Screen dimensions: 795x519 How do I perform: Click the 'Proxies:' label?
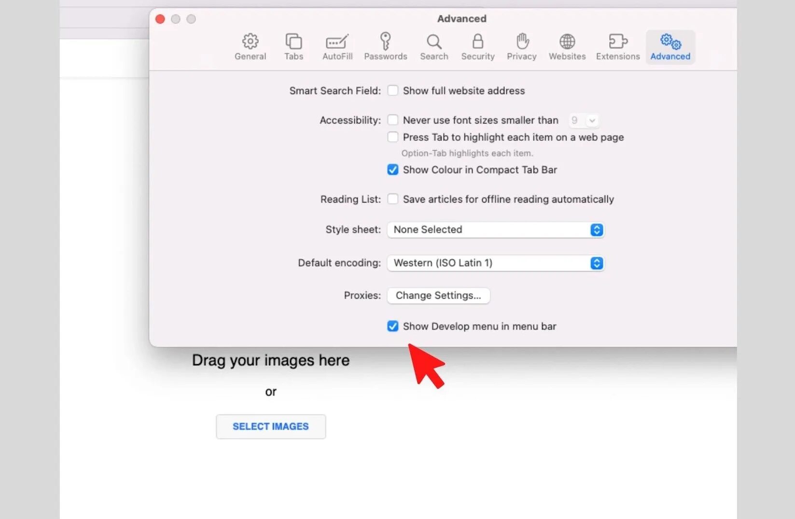[x=362, y=295]
